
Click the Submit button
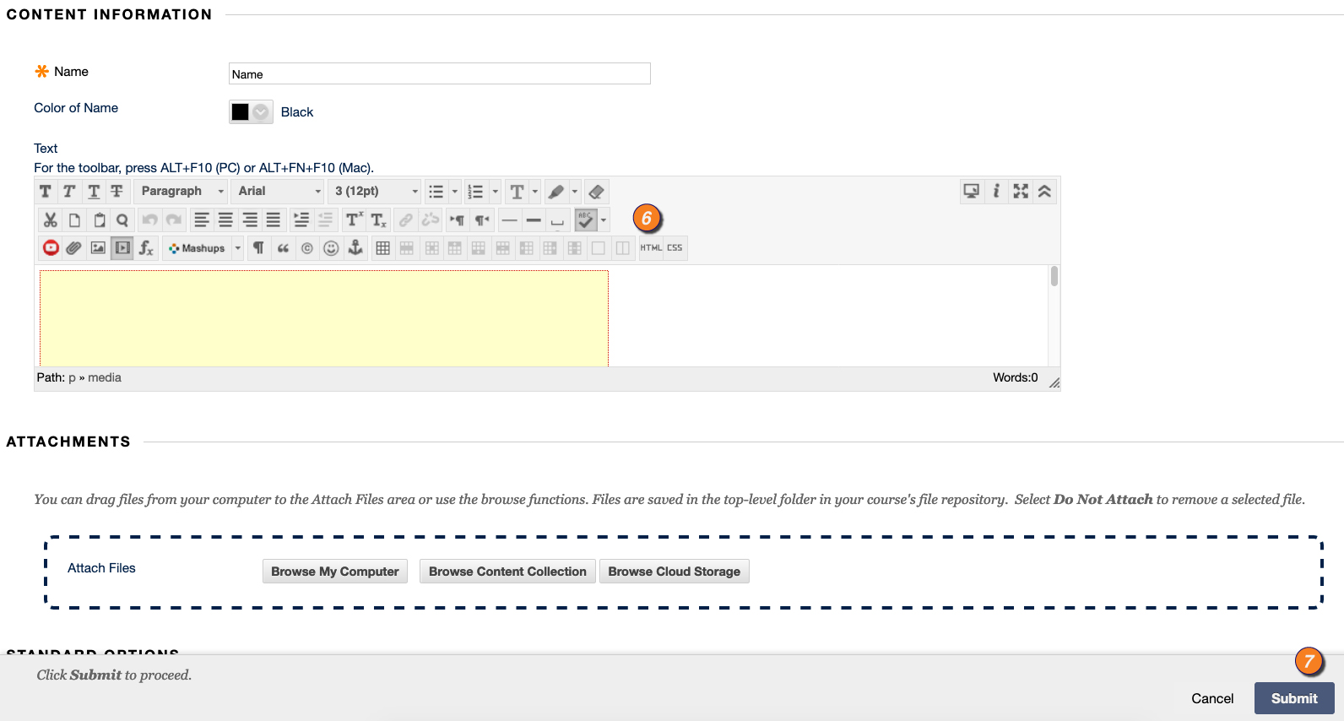tap(1294, 698)
